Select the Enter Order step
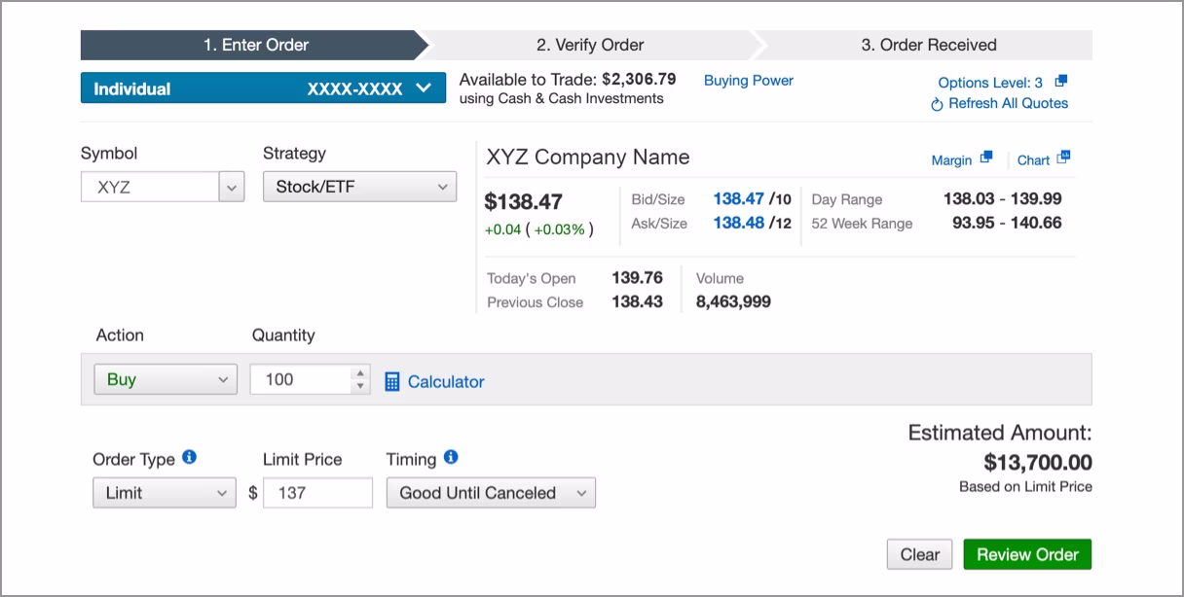The height and width of the screenshot is (597, 1184). click(255, 45)
